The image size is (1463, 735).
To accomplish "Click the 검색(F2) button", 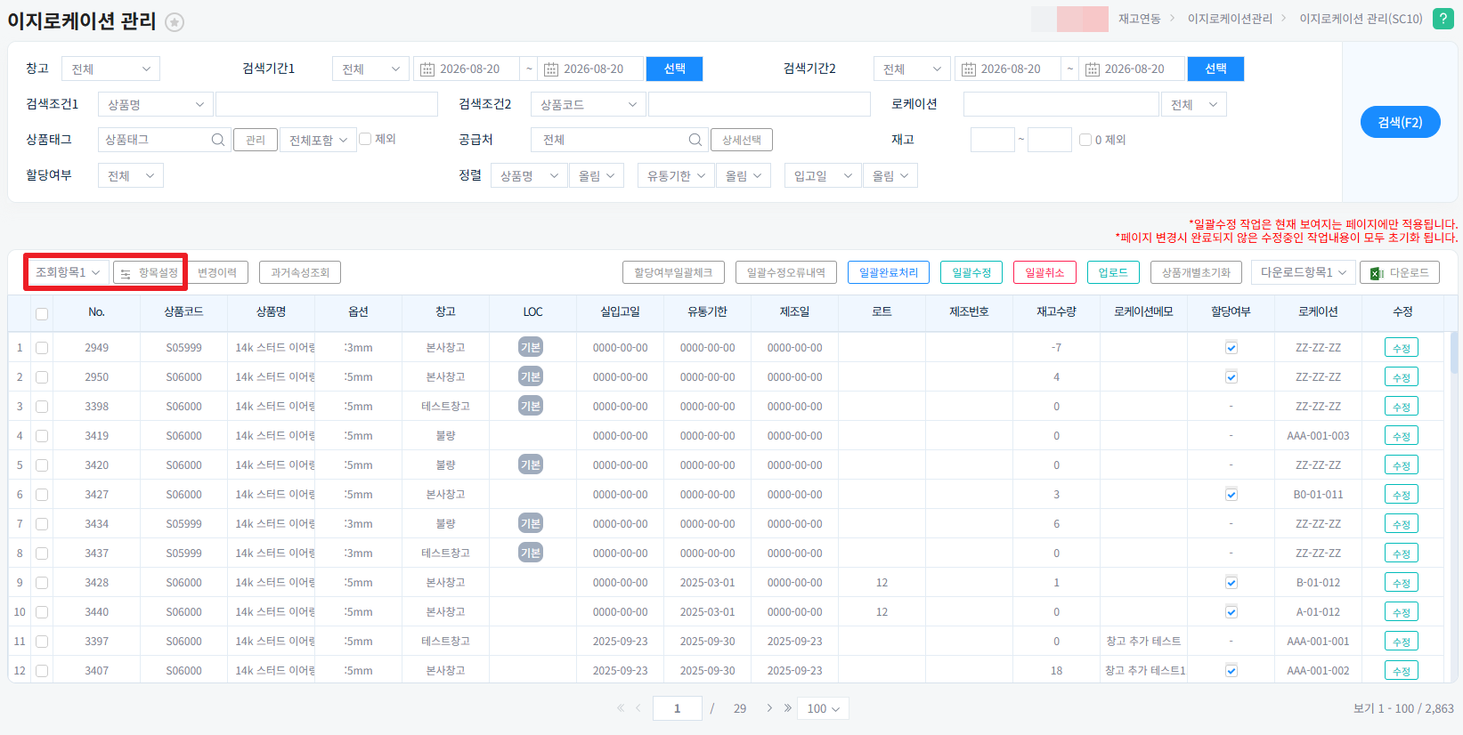I will (1400, 122).
